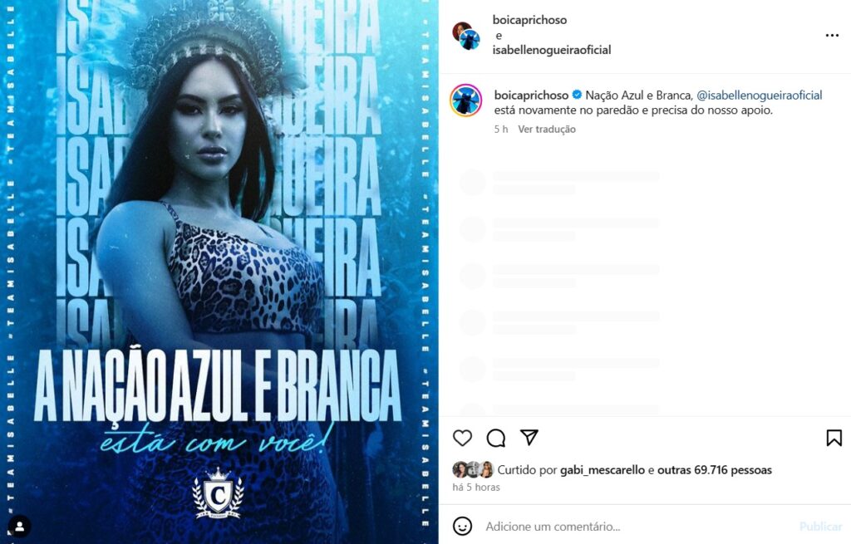Screen dimensions: 851x544
Task: Open the three-dot more options menu
Action: point(832,35)
